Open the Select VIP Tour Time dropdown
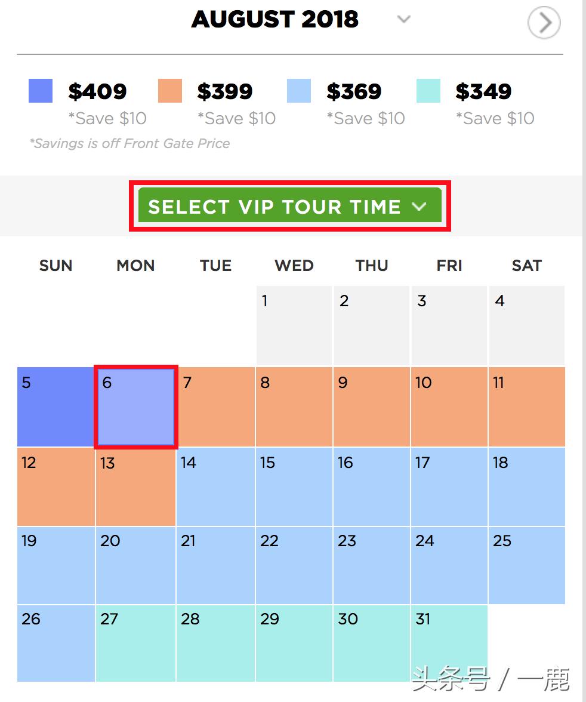Screen dimensions: 586x702 pyautogui.click(x=290, y=207)
